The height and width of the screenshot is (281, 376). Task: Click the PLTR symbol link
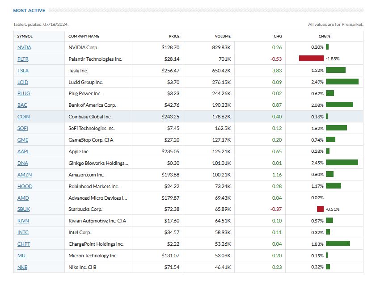pos(23,59)
